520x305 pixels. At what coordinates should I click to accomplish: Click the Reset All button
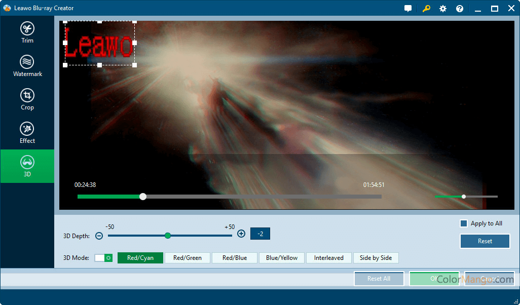[x=379, y=279]
